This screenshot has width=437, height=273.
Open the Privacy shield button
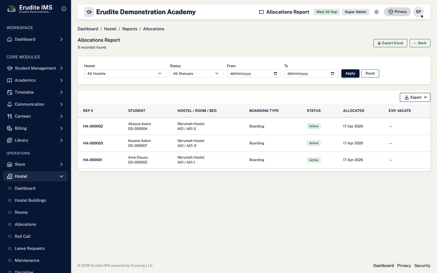pos(397,12)
